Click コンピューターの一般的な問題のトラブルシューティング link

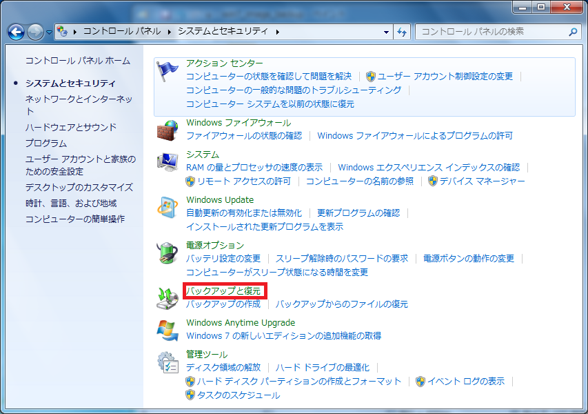point(294,90)
